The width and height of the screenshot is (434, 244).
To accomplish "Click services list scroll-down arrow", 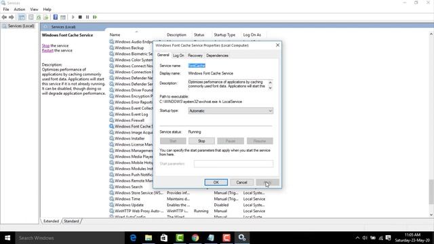I will (431, 215).
